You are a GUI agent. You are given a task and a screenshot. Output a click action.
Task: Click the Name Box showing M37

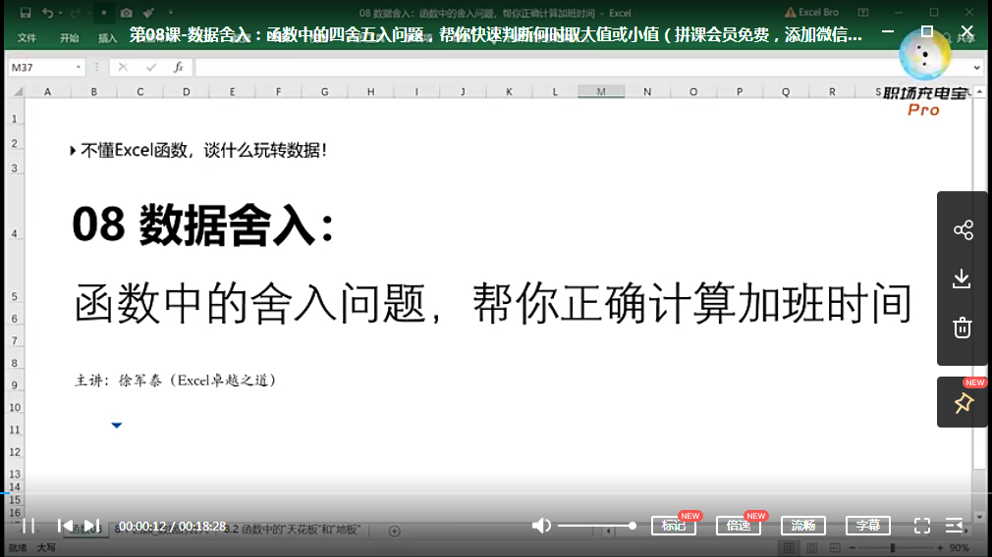pyautogui.click(x=41, y=67)
